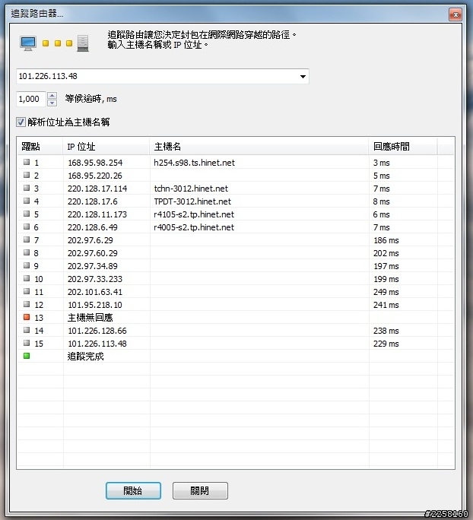Screen dimensions: 473x520
Task: Decrease timeout with the down stepper arrow
Action: tap(52, 103)
